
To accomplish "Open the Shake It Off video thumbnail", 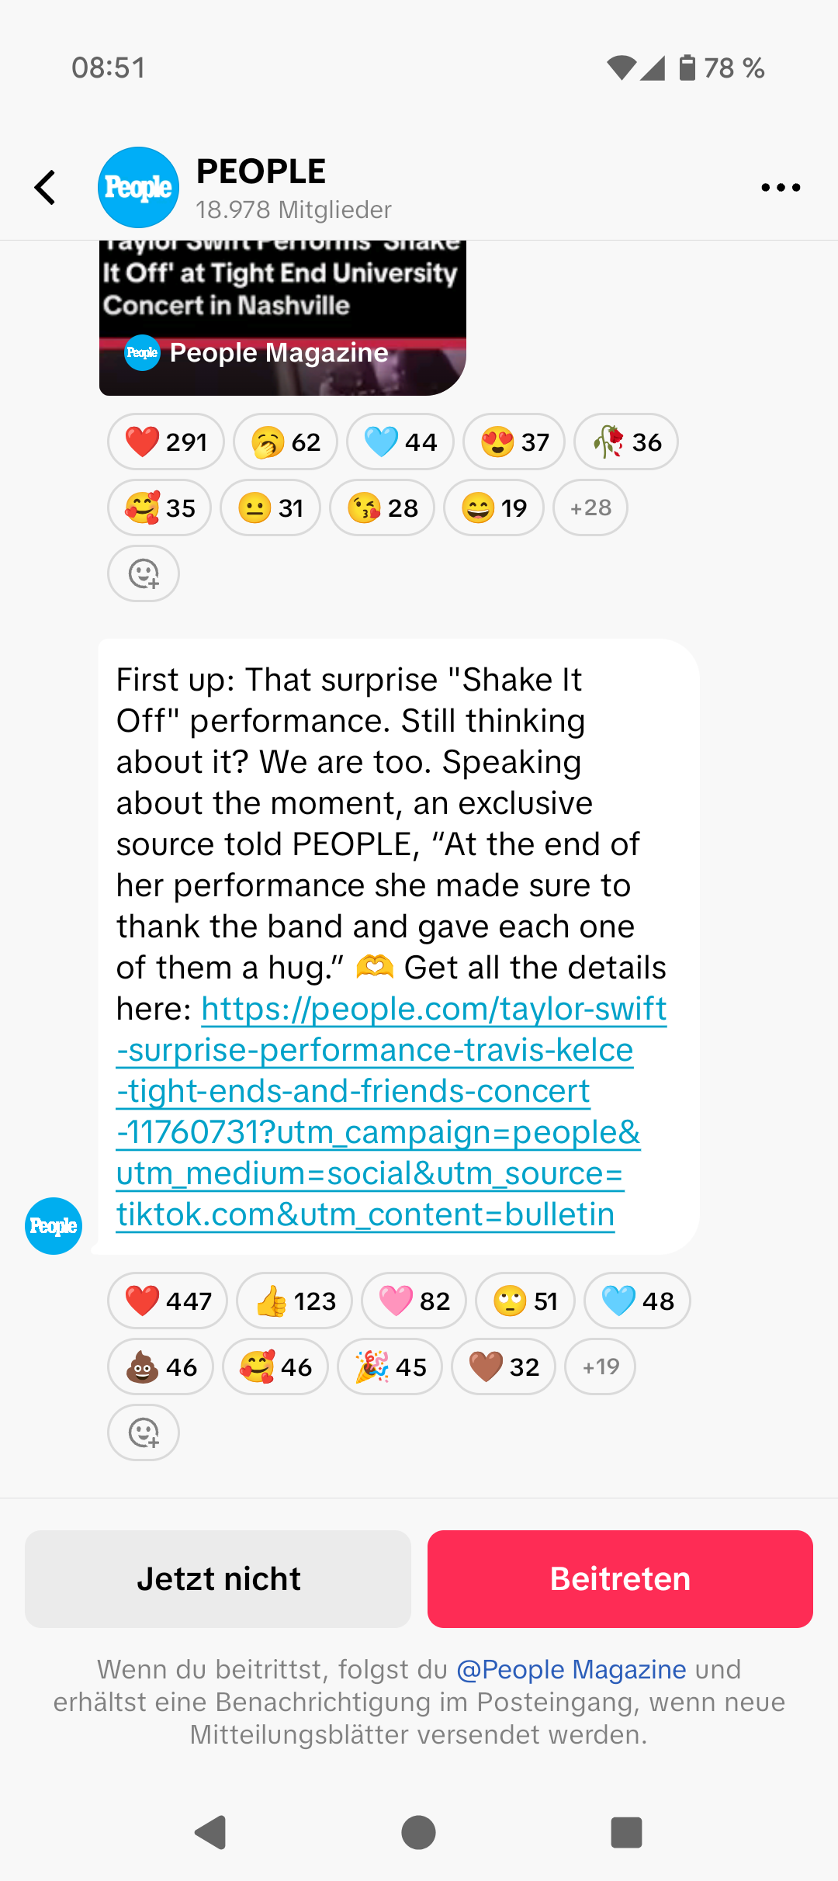I will (x=282, y=318).
